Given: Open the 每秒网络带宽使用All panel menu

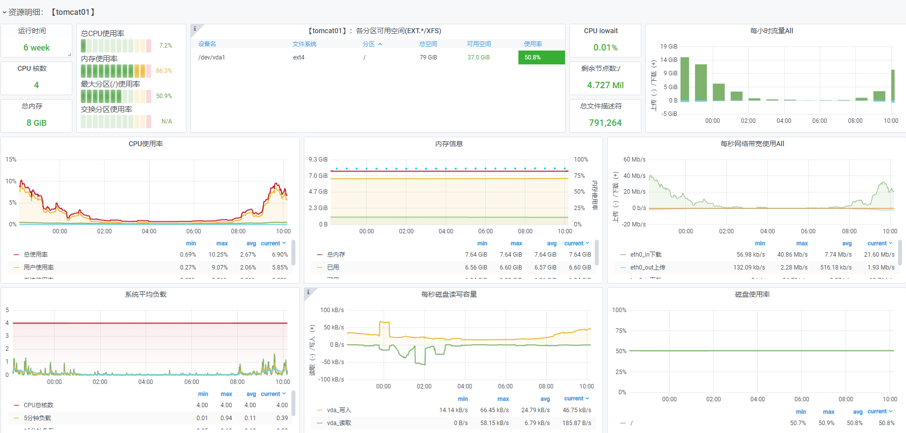Looking at the screenshot, I should [x=752, y=144].
